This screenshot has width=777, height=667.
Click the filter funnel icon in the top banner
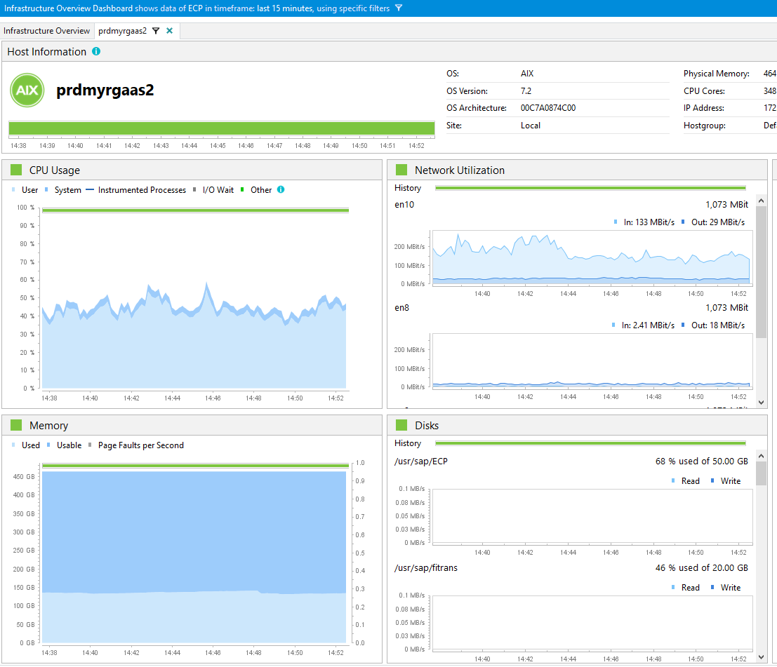[397, 8]
